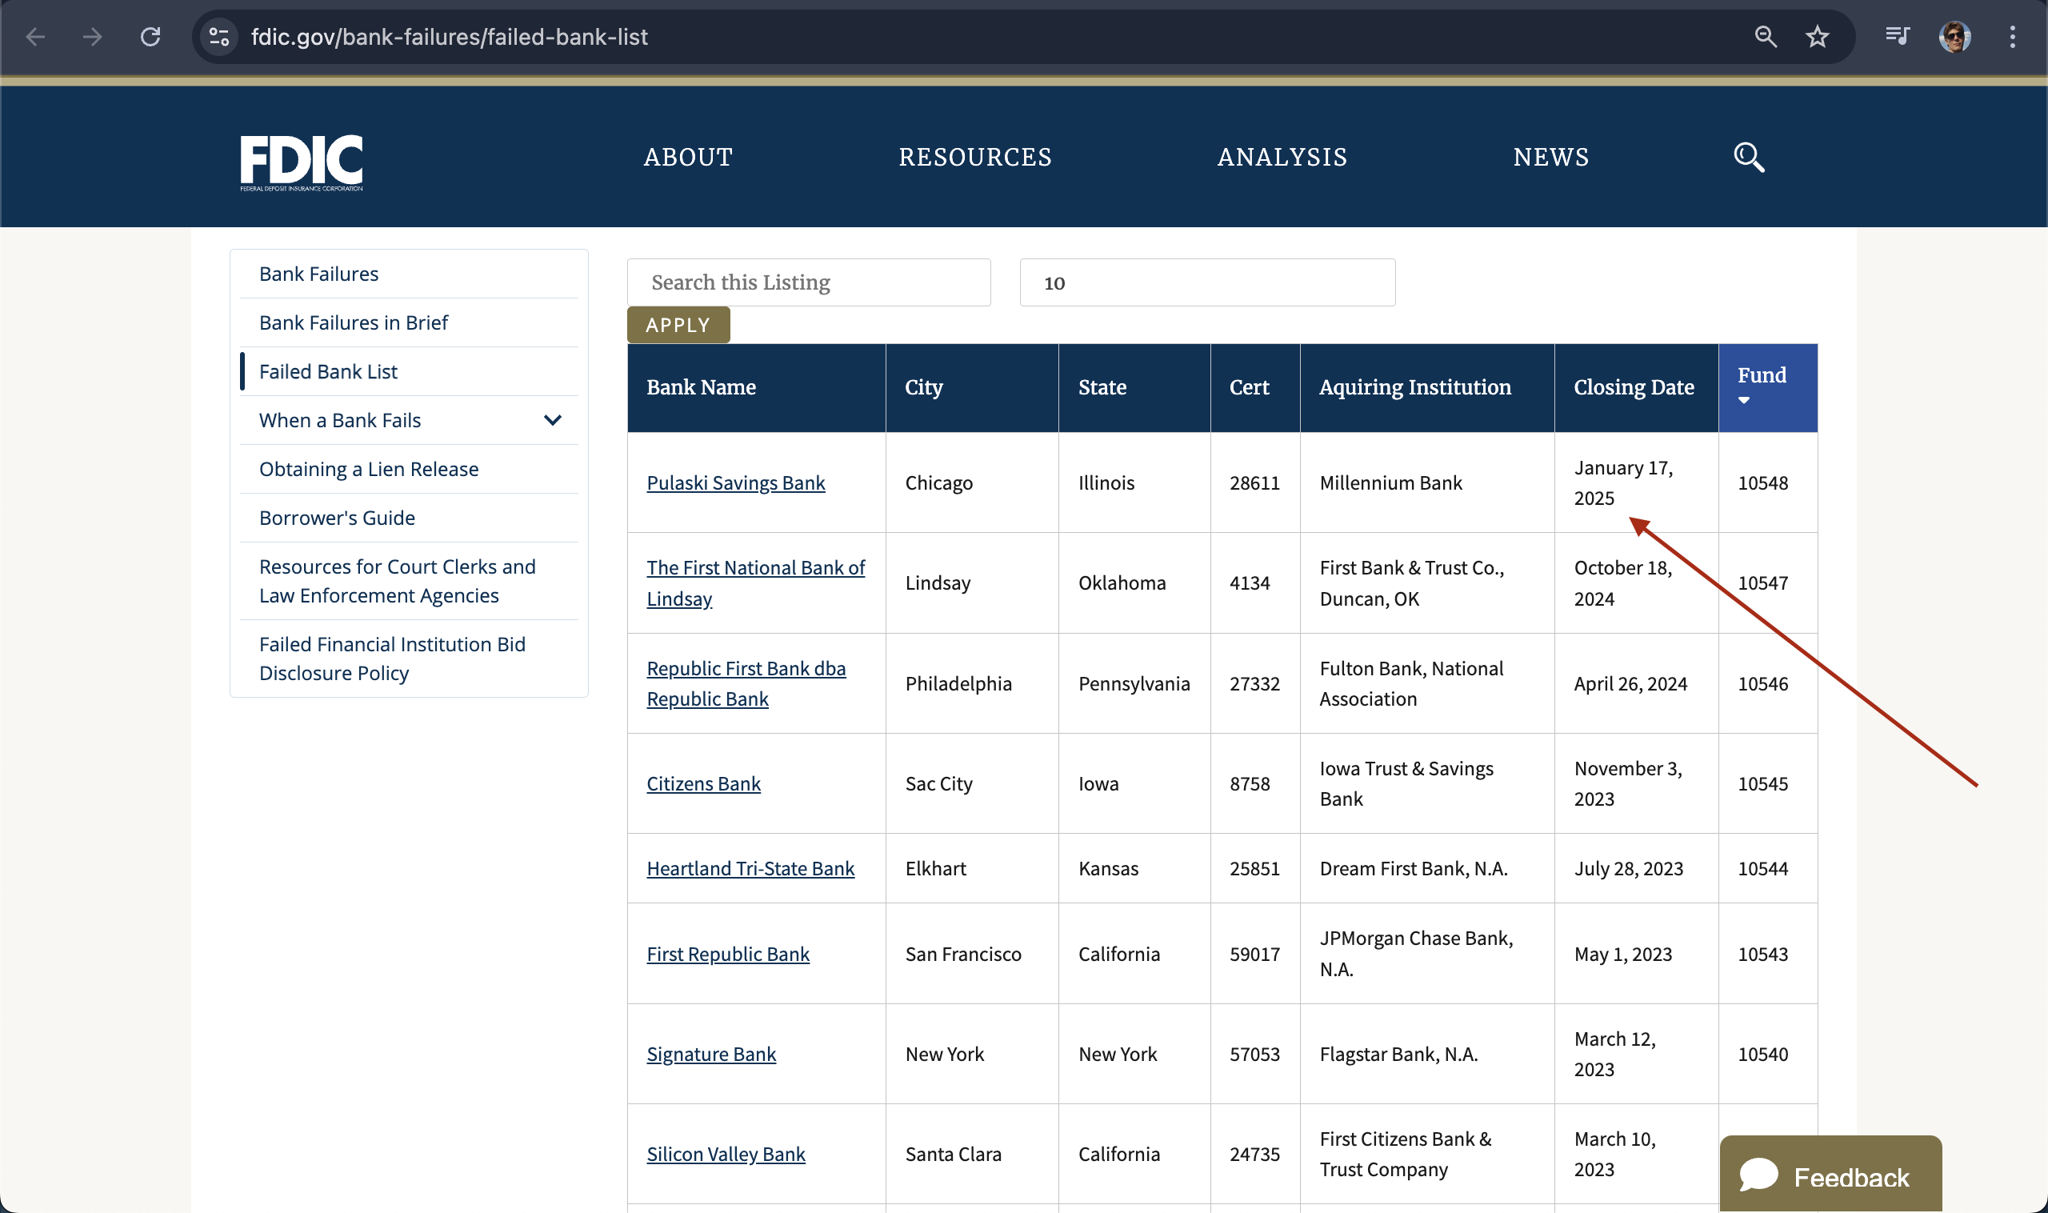Viewport: 2048px width, 1213px height.
Task: Go back with the browser back arrow
Action: pyautogui.click(x=35, y=37)
